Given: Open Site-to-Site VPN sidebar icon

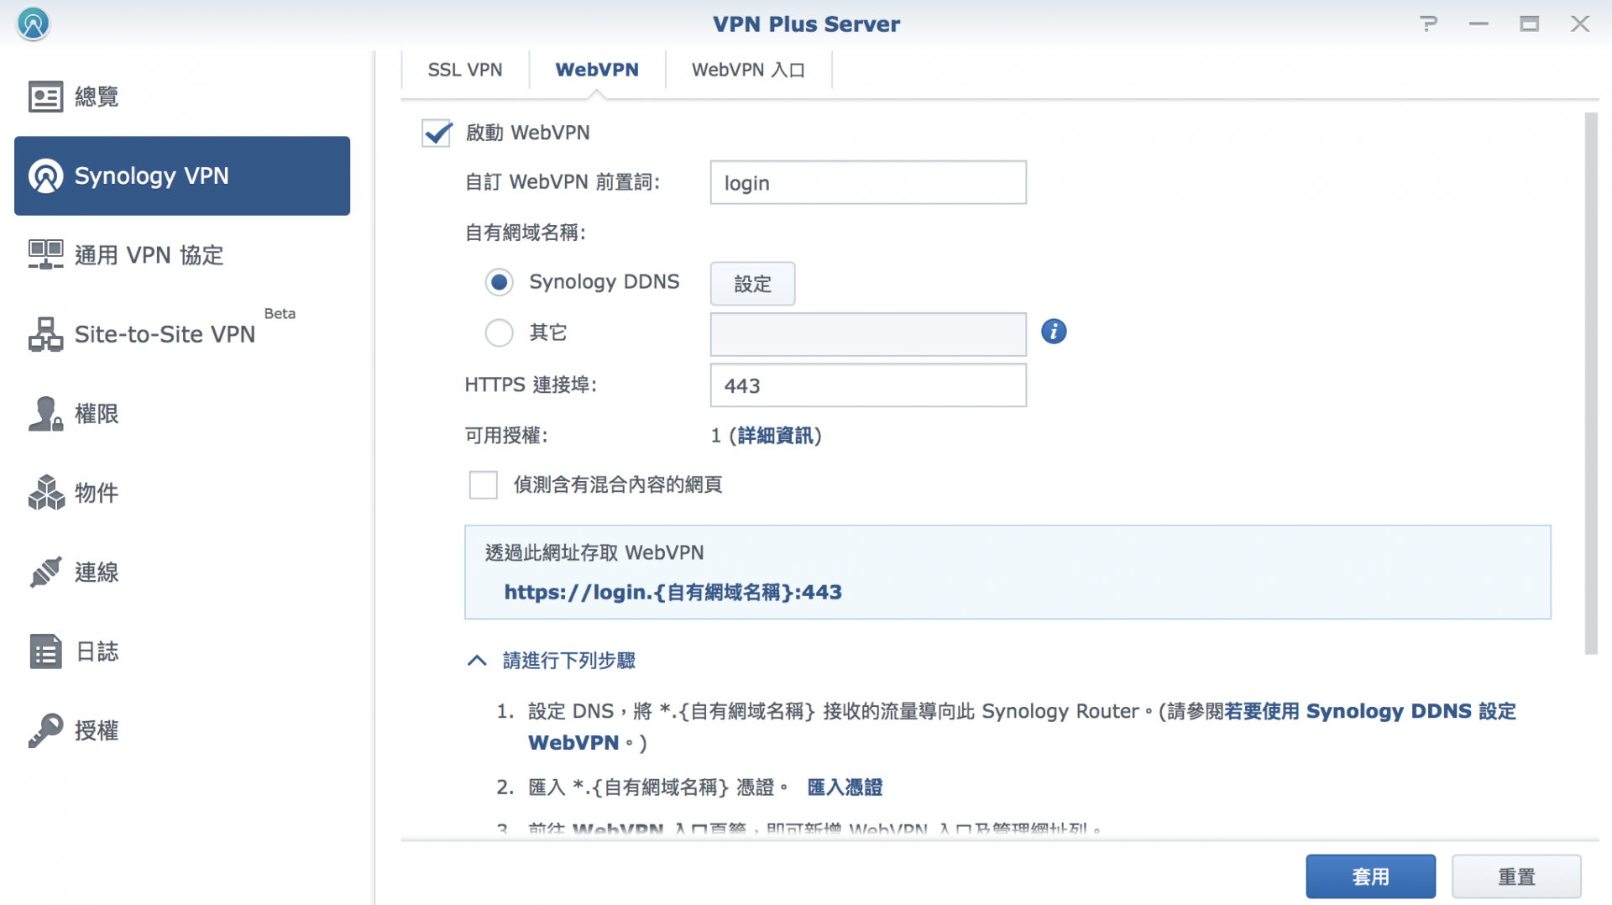Looking at the screenshot, I should click(45, 334).
